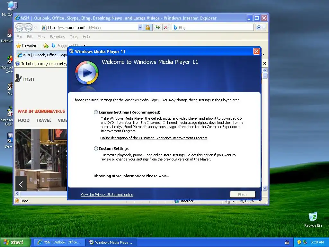Click Internet Explorer Back arrow button
This screenshot has height=247, width=329.
[20, 27]
